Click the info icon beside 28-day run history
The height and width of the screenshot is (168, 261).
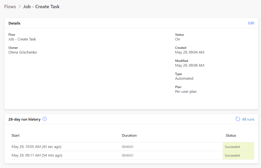(45, 119)
